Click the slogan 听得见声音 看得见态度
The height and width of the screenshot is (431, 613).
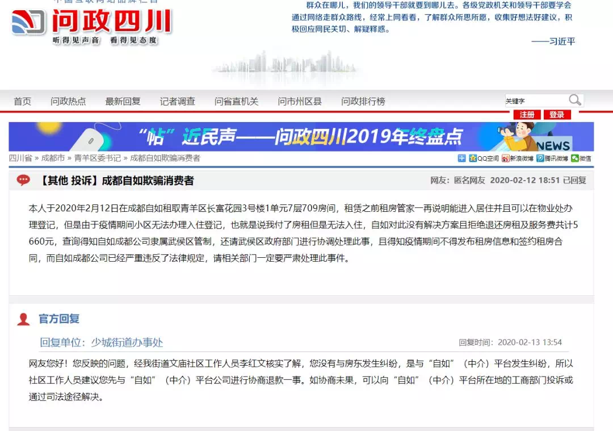tap(105, 40)
